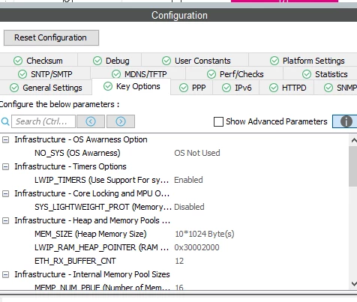Click the green check icon beside IPv6

226,88
